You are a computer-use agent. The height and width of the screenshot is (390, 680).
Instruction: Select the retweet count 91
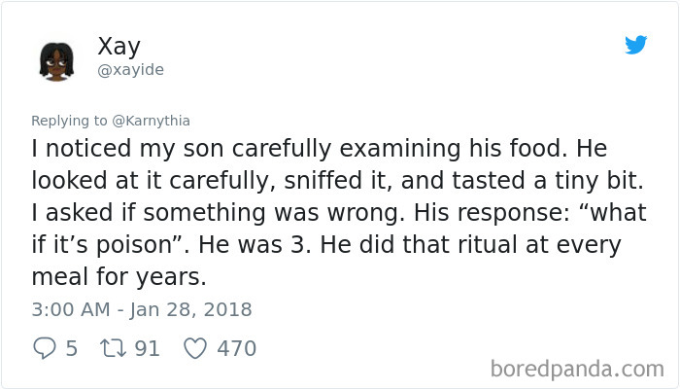[x=147, y=348]
